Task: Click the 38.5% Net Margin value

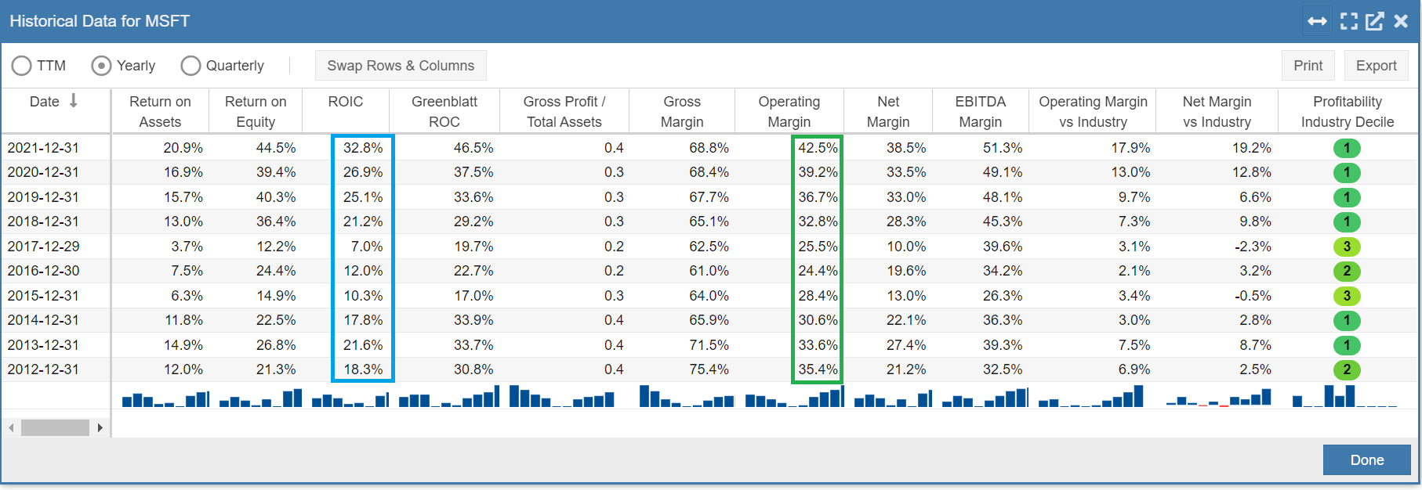Action: [906, 148]
